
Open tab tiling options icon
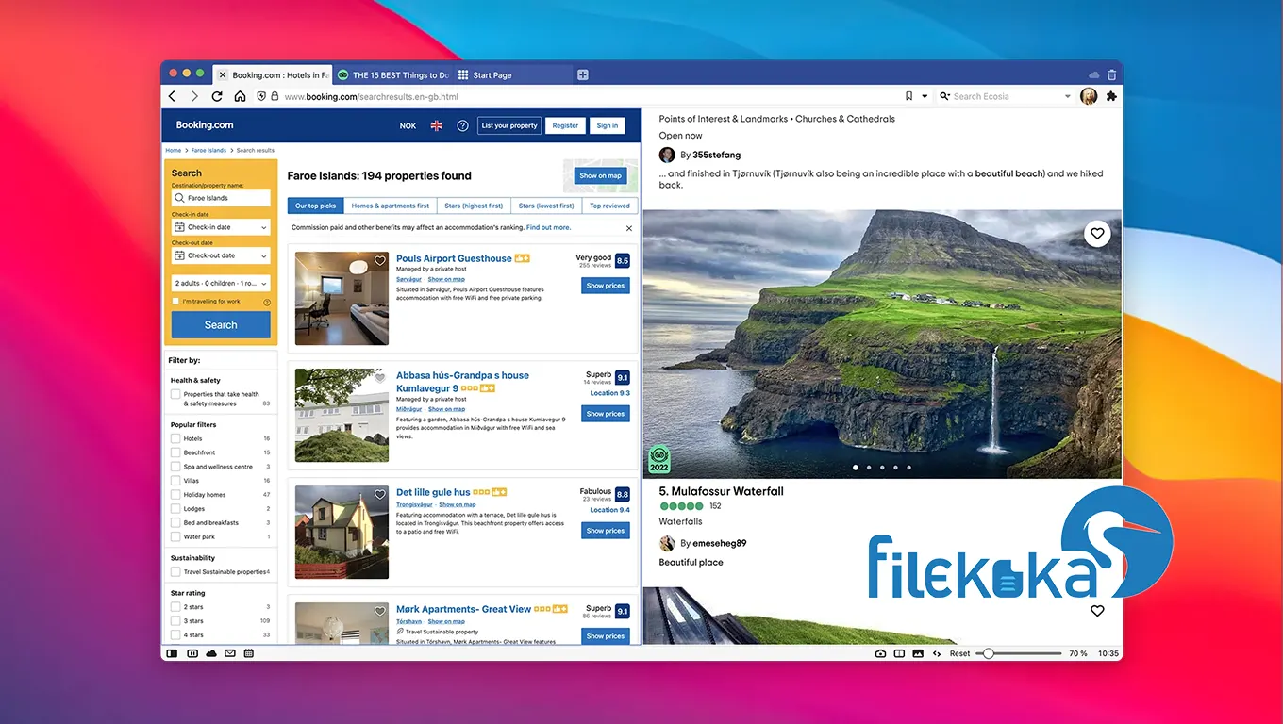pos(900,653)
